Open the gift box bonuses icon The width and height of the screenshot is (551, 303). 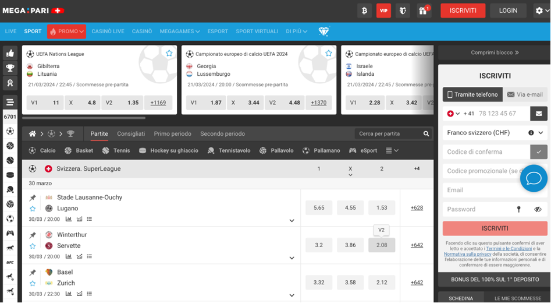pos(424,11)
